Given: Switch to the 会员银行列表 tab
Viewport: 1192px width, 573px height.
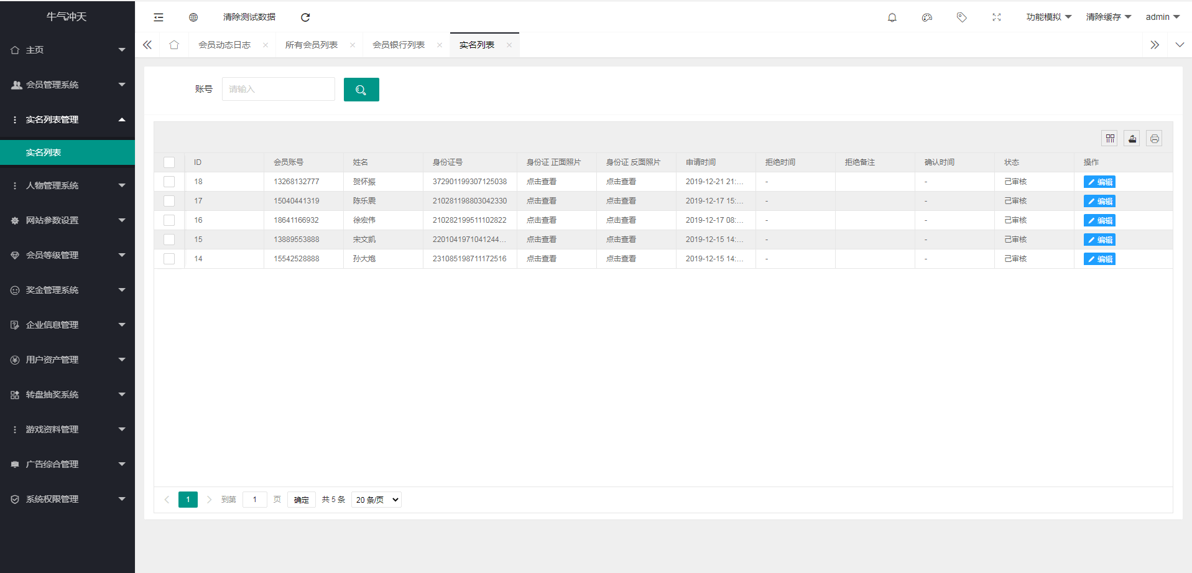Looking at the screenshot, I should coord(399,45).
